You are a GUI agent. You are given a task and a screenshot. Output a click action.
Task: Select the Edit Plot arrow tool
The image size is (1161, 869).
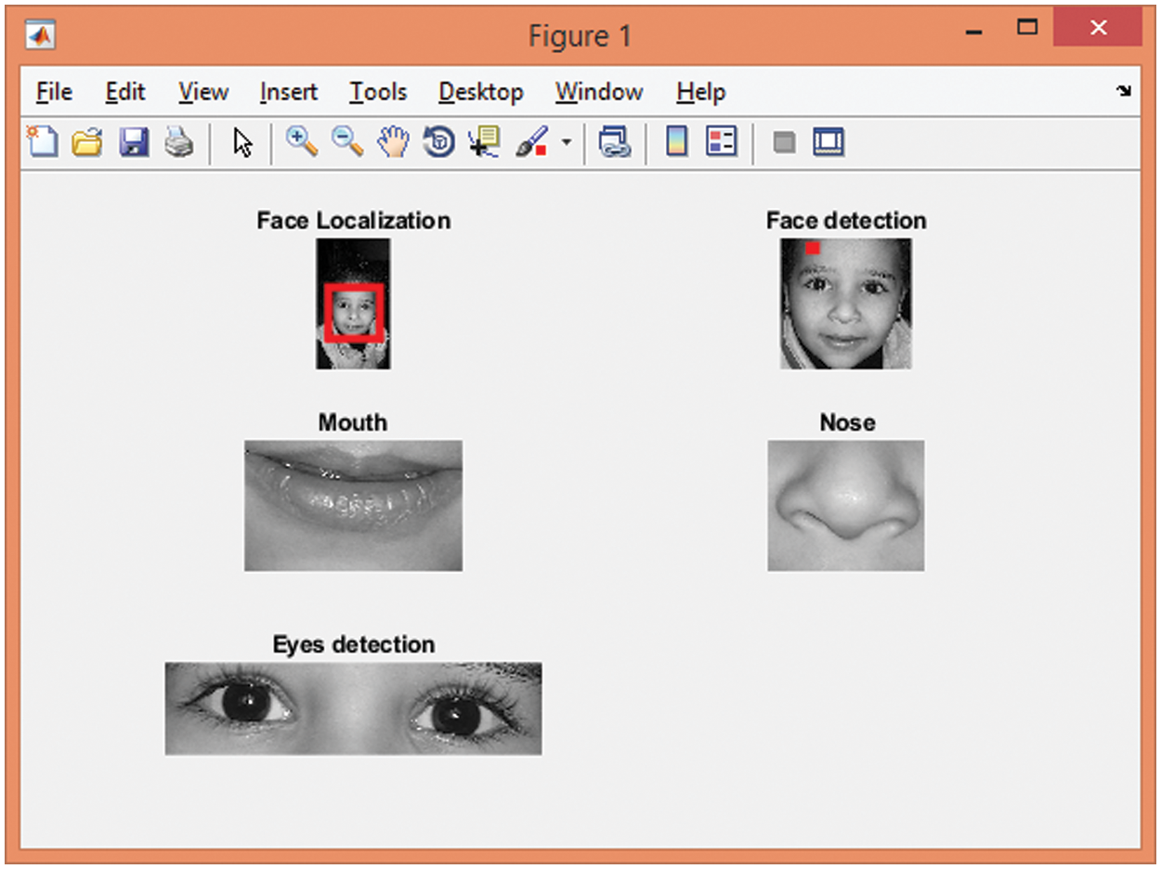(242, 143)
